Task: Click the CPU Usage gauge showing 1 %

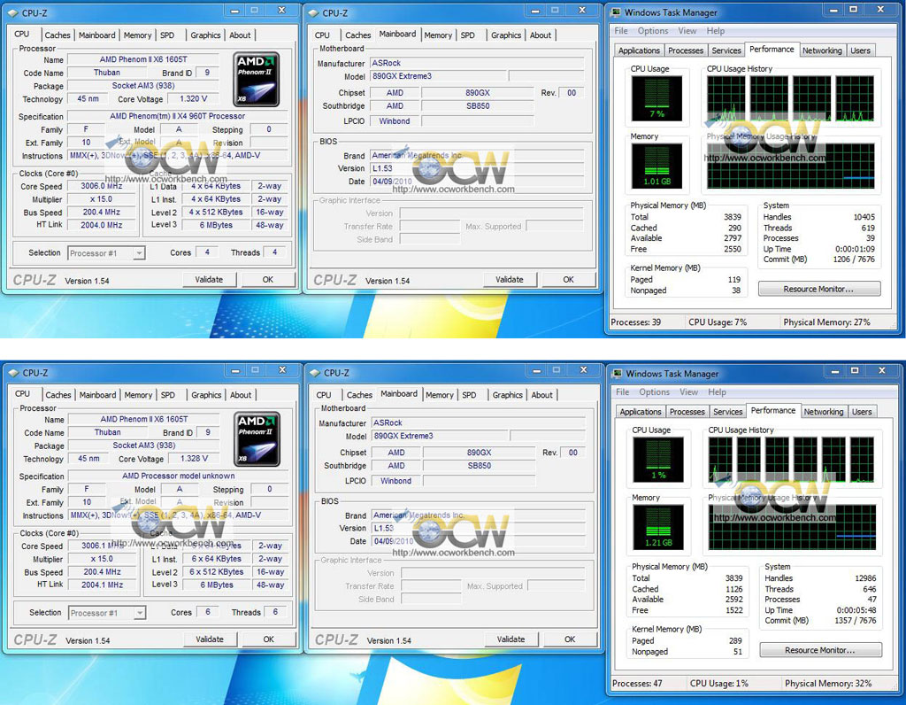Action: point(658,459)
